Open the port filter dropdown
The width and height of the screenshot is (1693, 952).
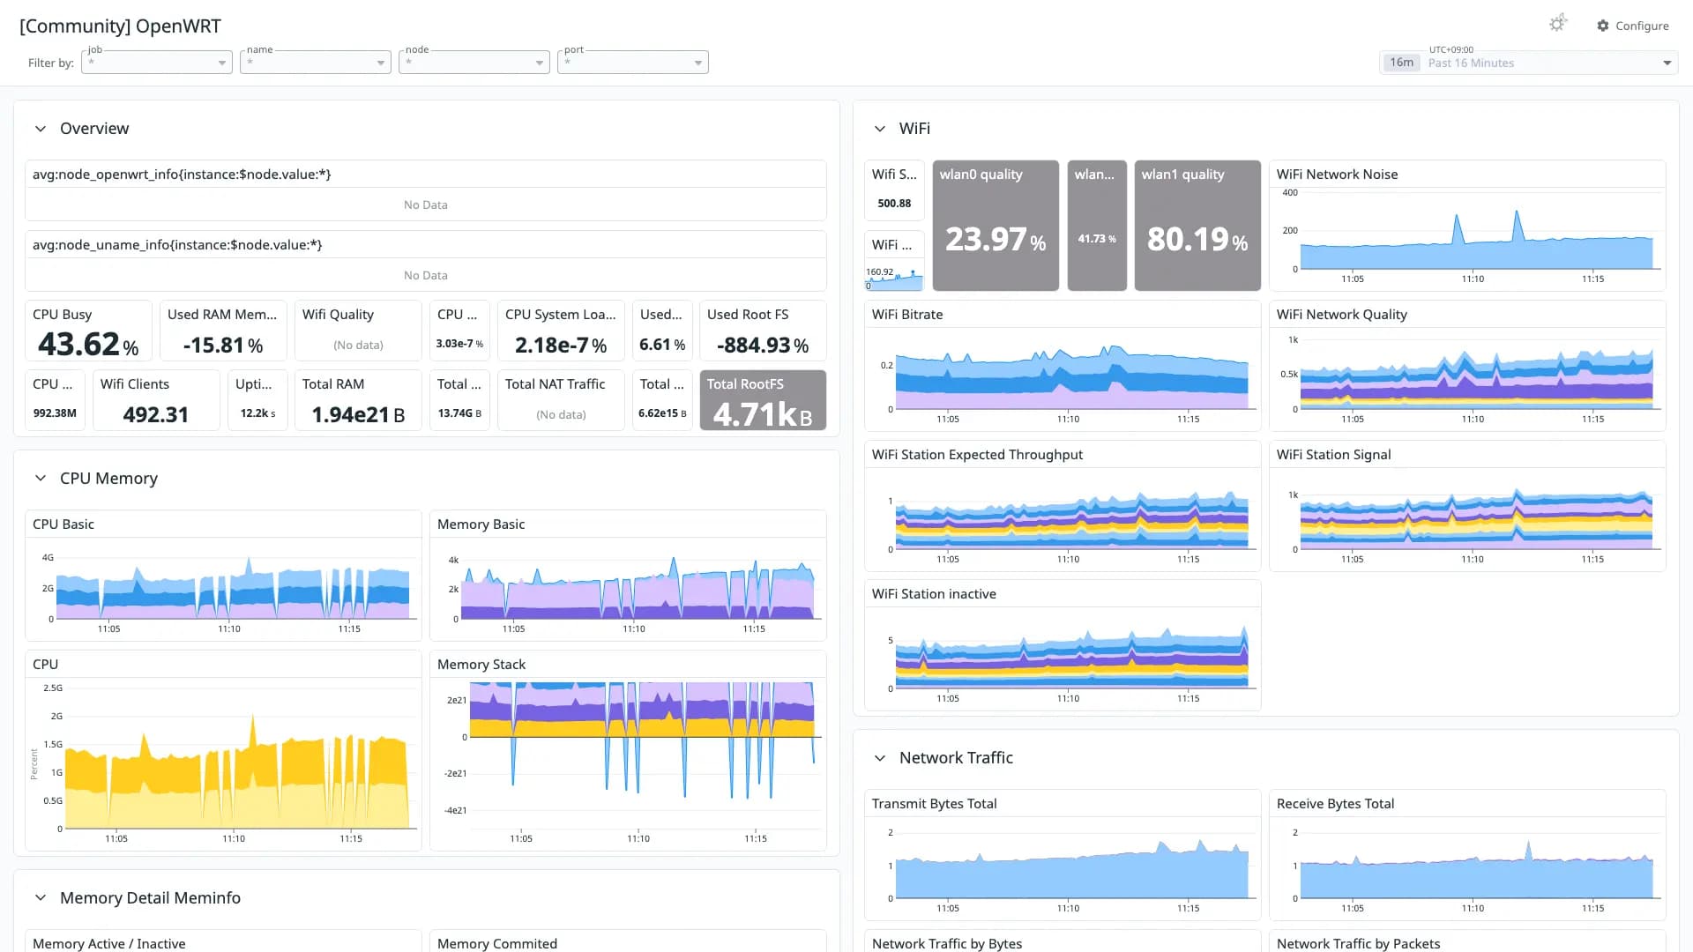(x=633, y=63)
